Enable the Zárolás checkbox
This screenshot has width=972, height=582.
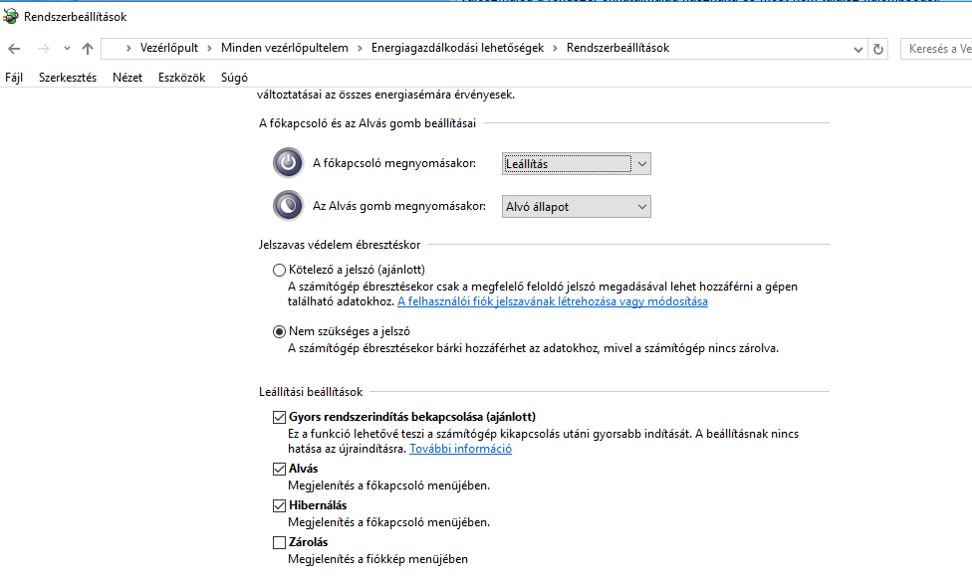pyautogui.click(x=279, y=542)
